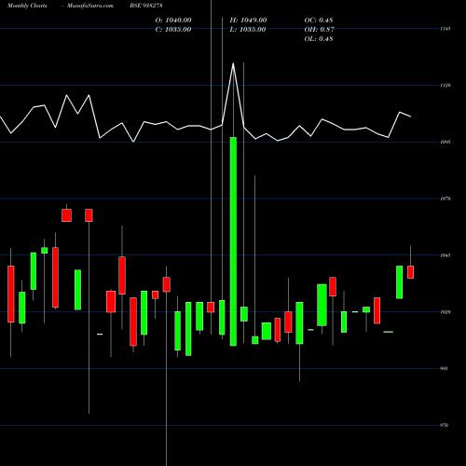Select the "OH: 0.87" reading
This screenshot has width=466, height=466.
[320, 30]
